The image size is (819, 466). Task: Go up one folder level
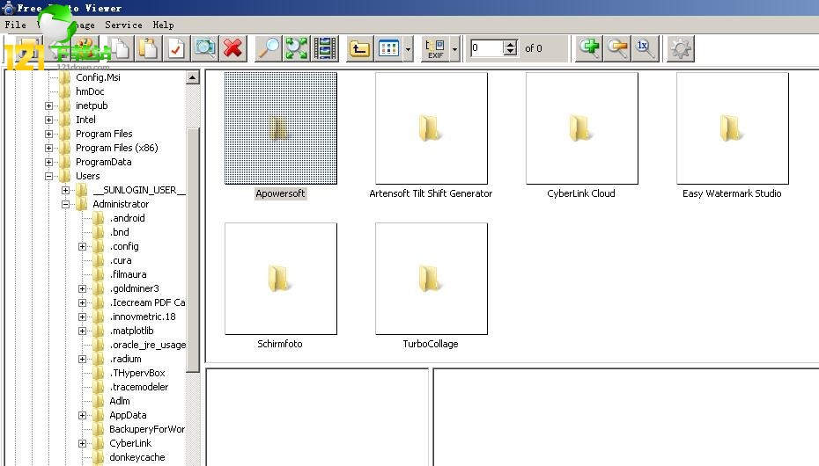coord(359,48)
